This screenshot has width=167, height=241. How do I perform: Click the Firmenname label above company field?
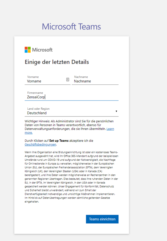(x=35, y=93)
